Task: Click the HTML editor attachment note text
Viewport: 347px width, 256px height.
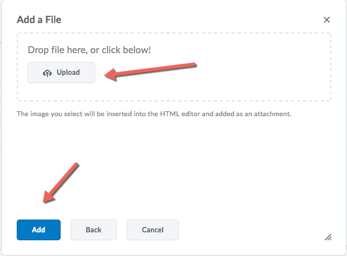Action: (154, 114)
